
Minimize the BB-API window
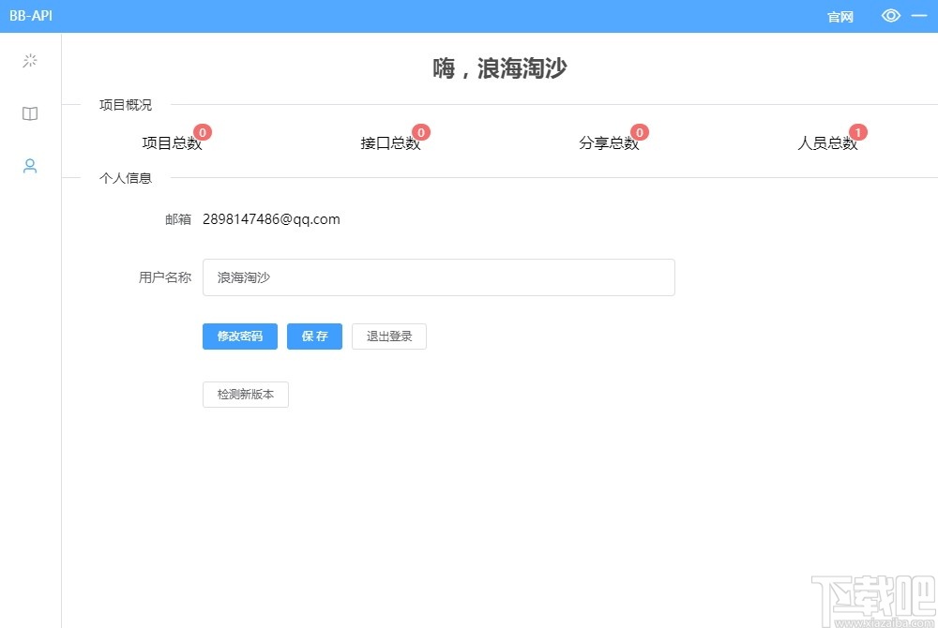919,15
